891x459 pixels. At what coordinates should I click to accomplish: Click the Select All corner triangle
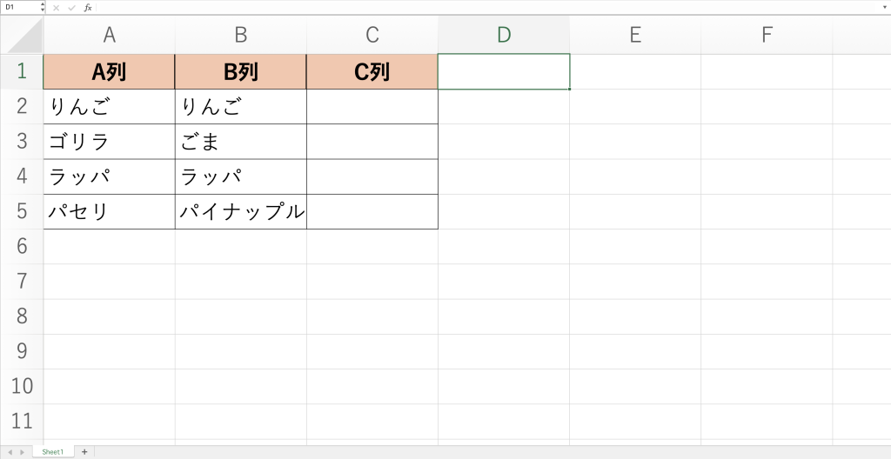[23, 35]
